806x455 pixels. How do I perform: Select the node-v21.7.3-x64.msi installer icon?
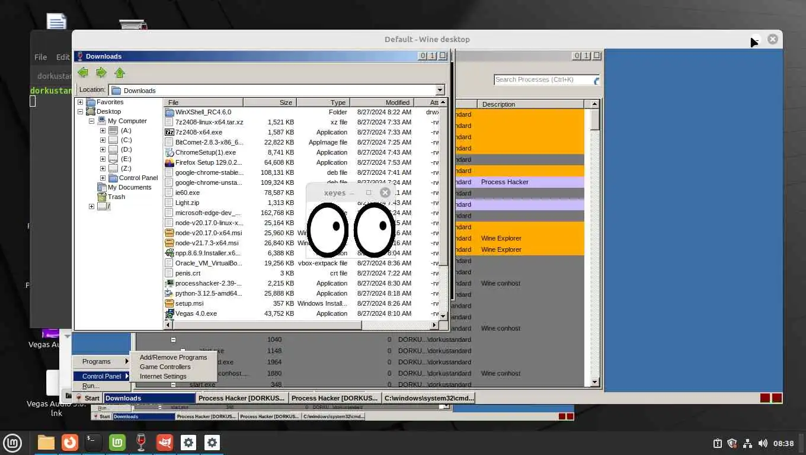169,243
